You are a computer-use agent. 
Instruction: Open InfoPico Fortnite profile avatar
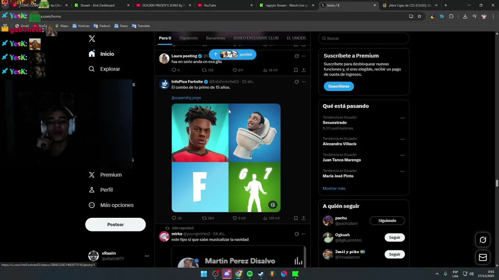click(164, 84)
